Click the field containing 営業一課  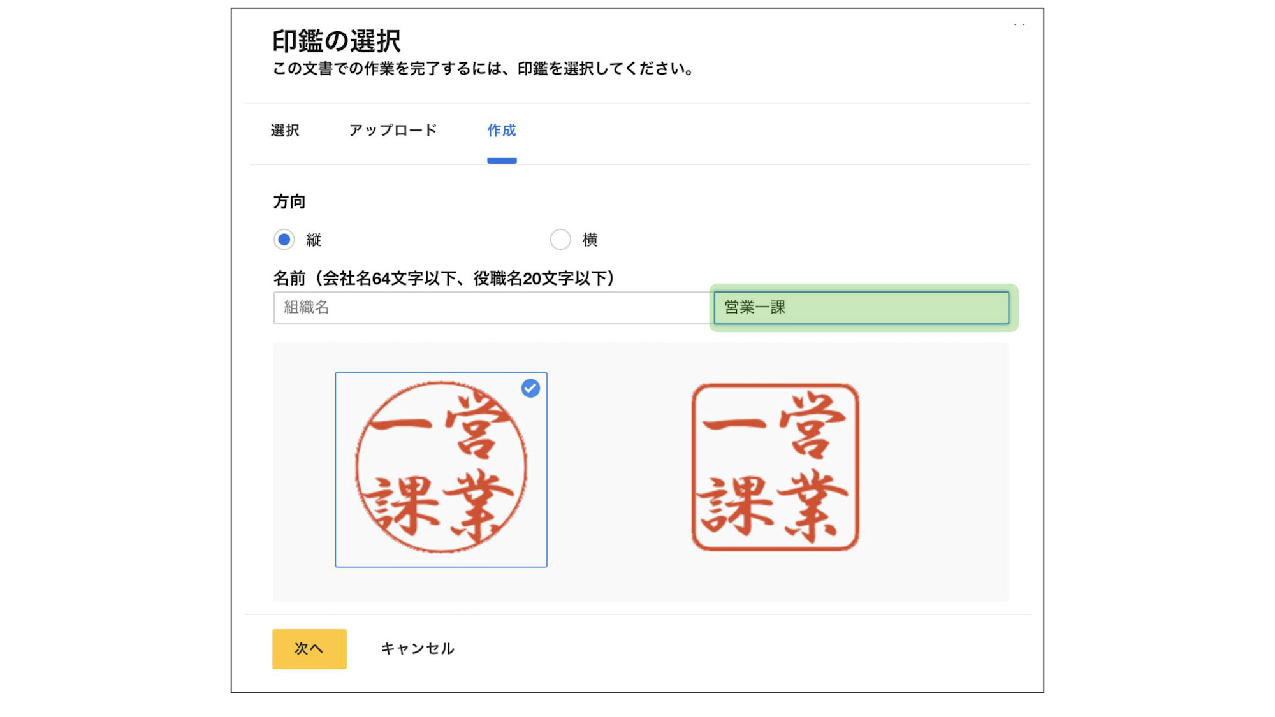[x=861, y=308]
